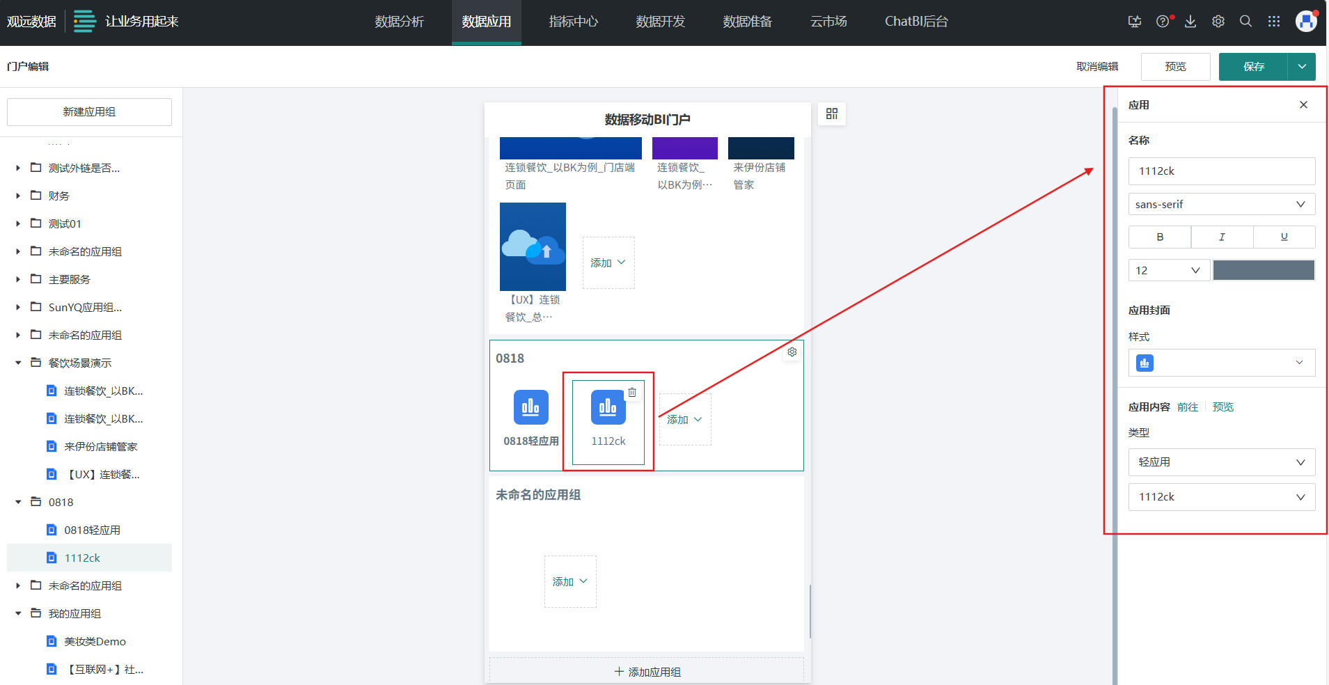
Task: Toggle italic formatting for app name
Action: pos(1222,237)
